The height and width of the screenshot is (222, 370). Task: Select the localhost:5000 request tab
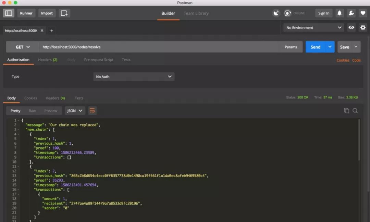(21, 31)
